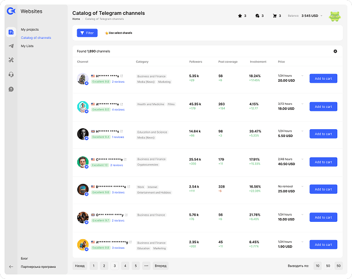Screen dimensions: 352x279
Task: Click the blue Filter button
Action: [87, 33]
